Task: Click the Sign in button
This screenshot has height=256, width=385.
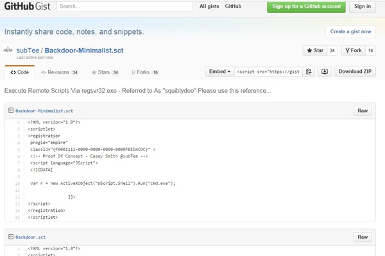Action: point(363,6)
